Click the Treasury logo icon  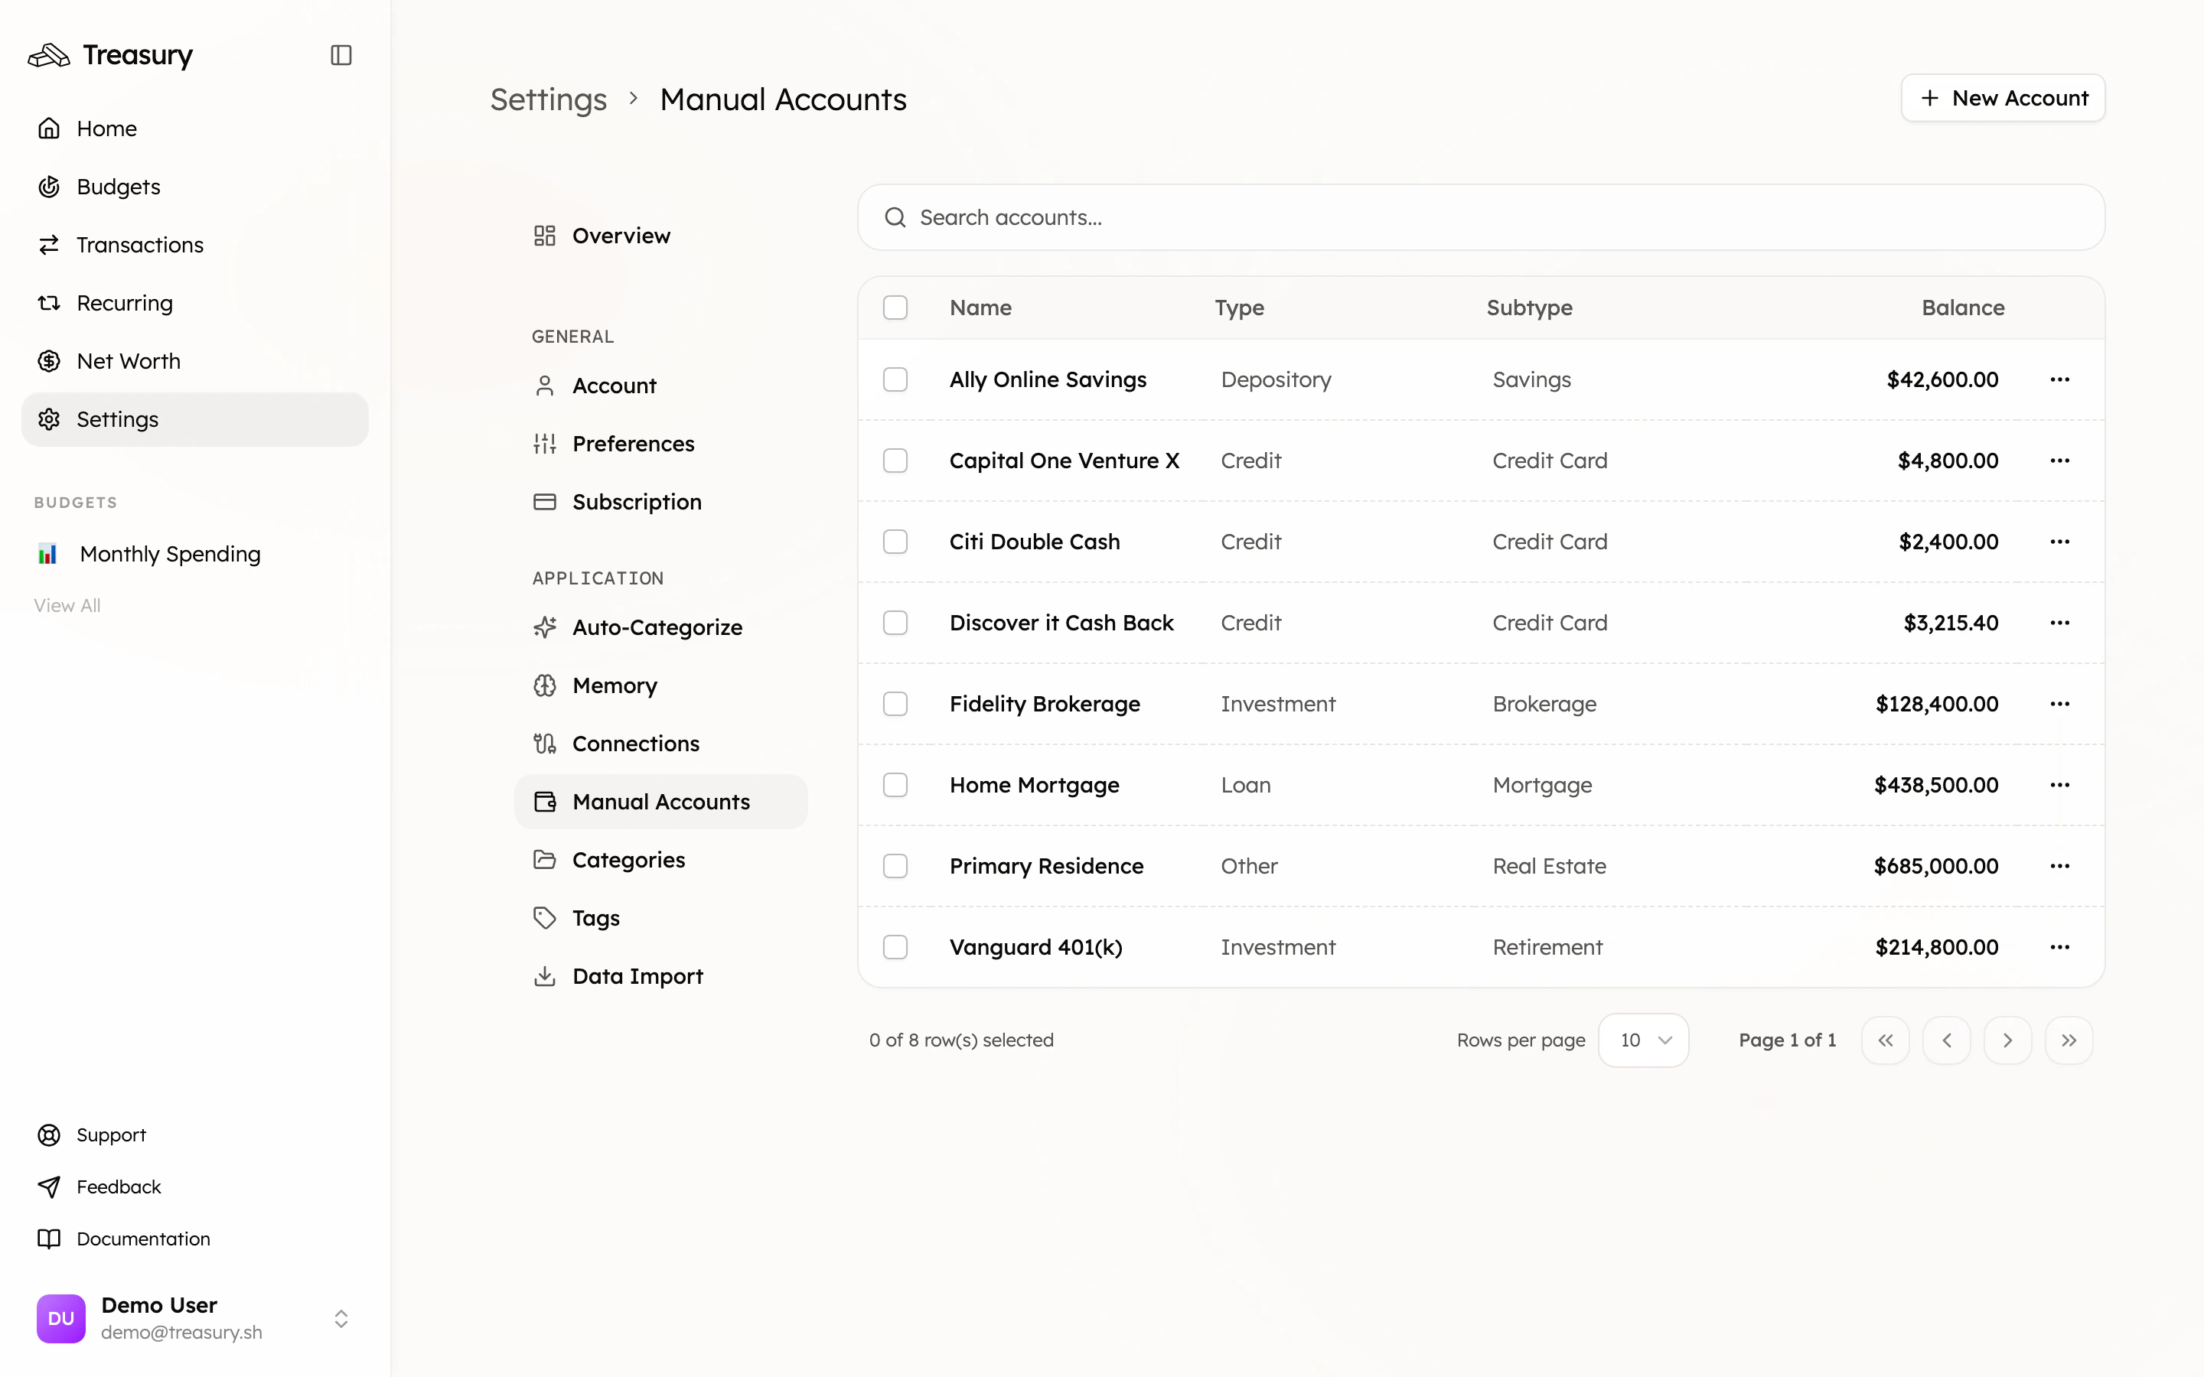point(48,56)
